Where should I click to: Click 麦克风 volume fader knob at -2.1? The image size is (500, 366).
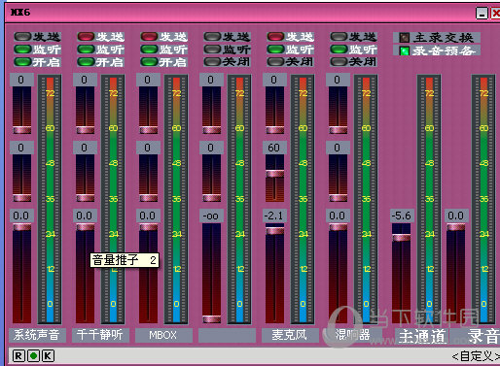[275, 231]
